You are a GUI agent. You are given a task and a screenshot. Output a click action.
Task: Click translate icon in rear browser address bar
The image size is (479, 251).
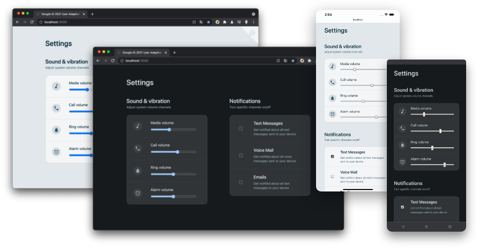[201, 22]
